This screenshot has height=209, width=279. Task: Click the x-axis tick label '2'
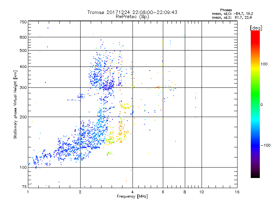point(80,192)
